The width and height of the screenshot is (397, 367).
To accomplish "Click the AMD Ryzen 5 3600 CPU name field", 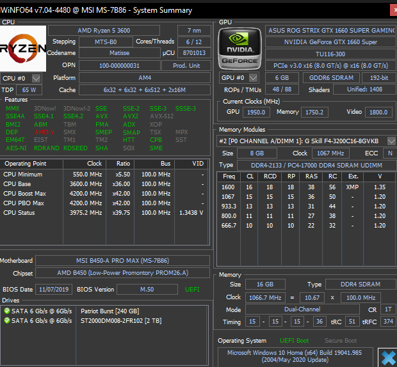I will (104, 31).
